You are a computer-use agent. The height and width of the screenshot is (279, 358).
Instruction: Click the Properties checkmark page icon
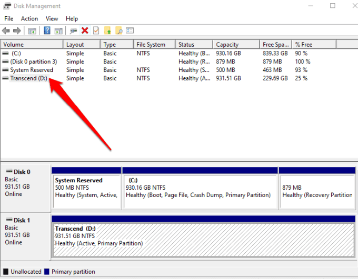click(96, 31)
